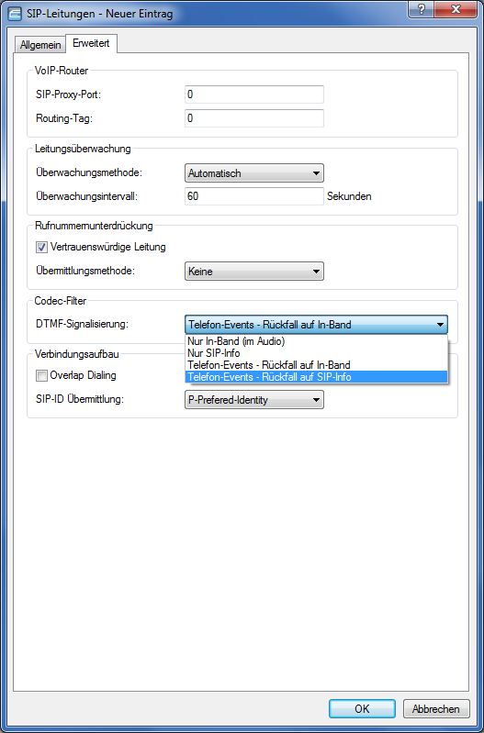Collapse the DTMF-Signalisierung dropdown arrow
484x733 pixels.
click(440, 325)
